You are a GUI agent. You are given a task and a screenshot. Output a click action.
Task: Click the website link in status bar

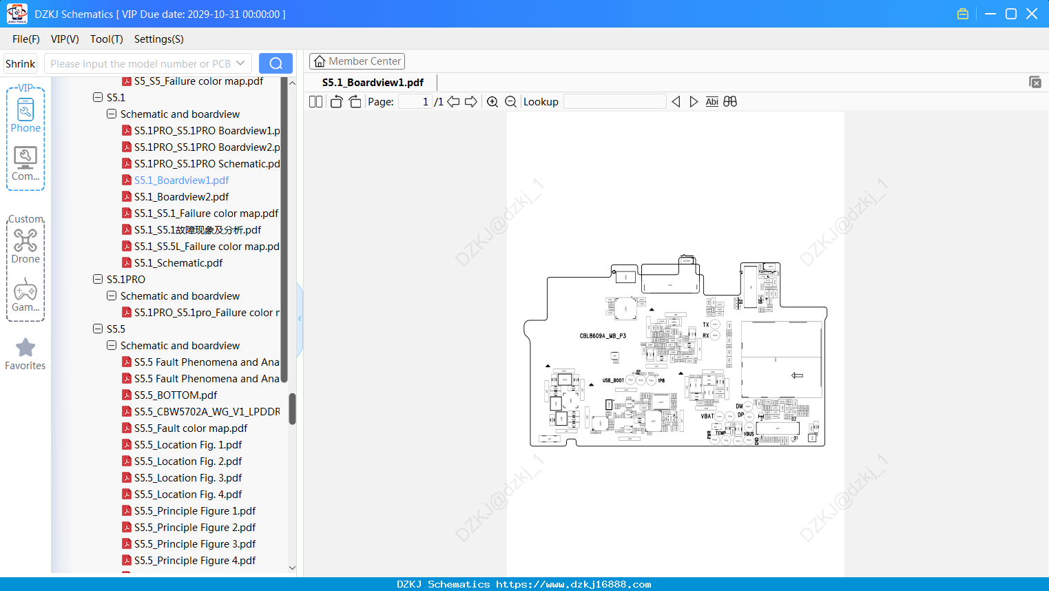pos(573,584)
